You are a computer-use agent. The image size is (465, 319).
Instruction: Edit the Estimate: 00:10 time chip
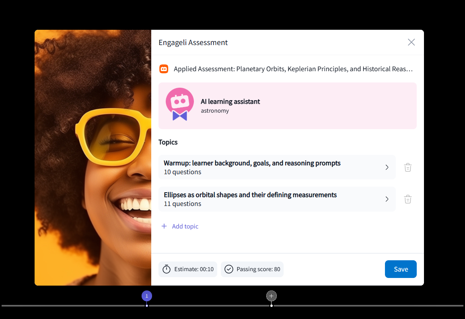tap(188, 269)
